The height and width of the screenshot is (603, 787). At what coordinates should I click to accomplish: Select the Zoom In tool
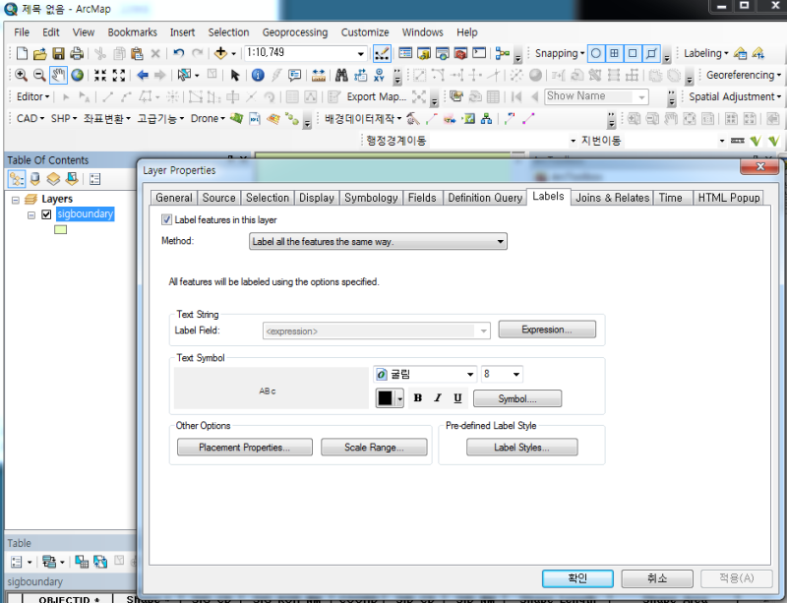pos(21,76)
